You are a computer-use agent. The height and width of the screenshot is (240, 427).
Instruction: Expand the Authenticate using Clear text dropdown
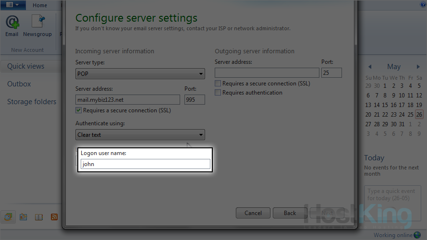click(140, 135)
